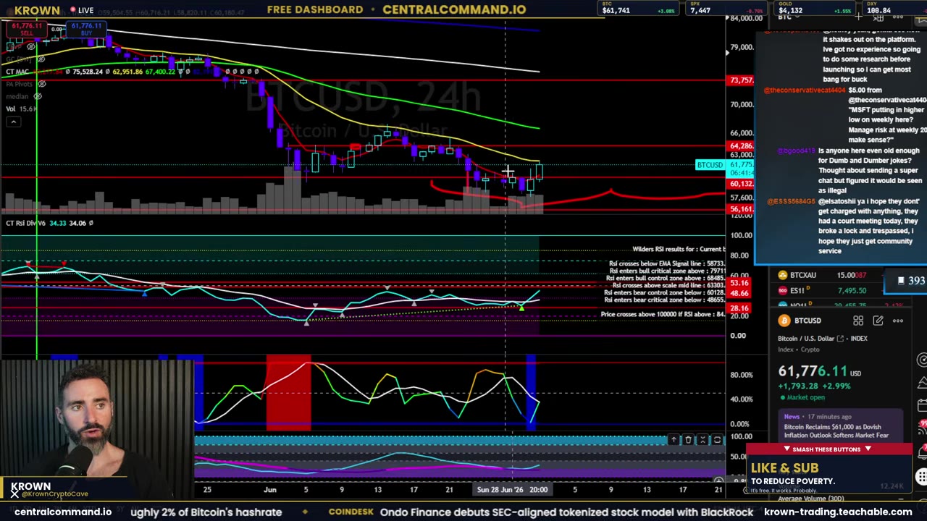This screenshot has height=521, width=927.
Task: Open the Bitcoin Reclaims $61,000 news headline
Action: coord(836,431)
